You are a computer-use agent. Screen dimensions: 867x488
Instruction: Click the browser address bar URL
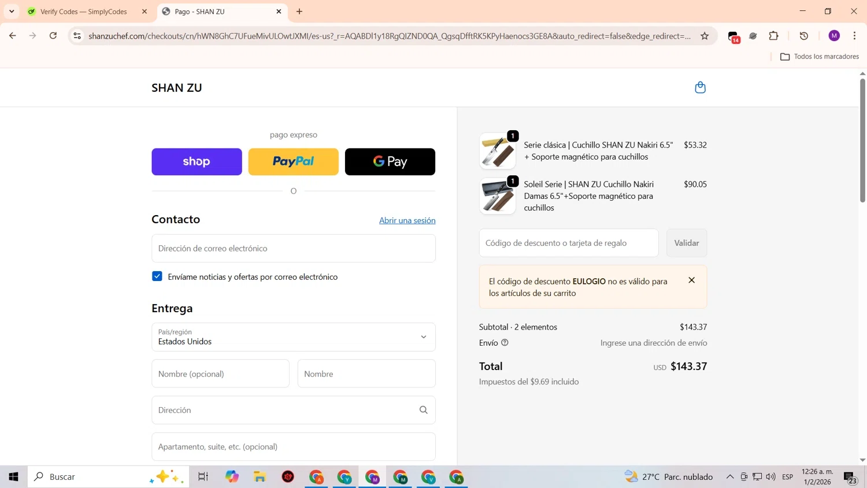[x=389, y=36]
